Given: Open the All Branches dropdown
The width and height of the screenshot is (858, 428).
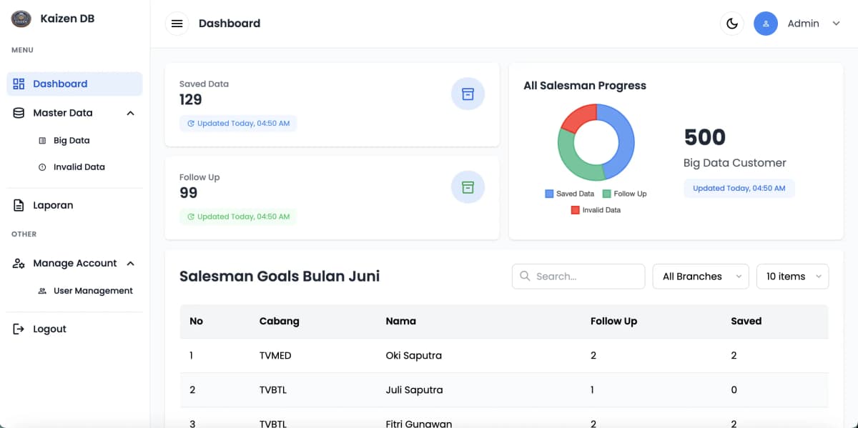Looking at the screenshot, I should click(x=700, y=277).
